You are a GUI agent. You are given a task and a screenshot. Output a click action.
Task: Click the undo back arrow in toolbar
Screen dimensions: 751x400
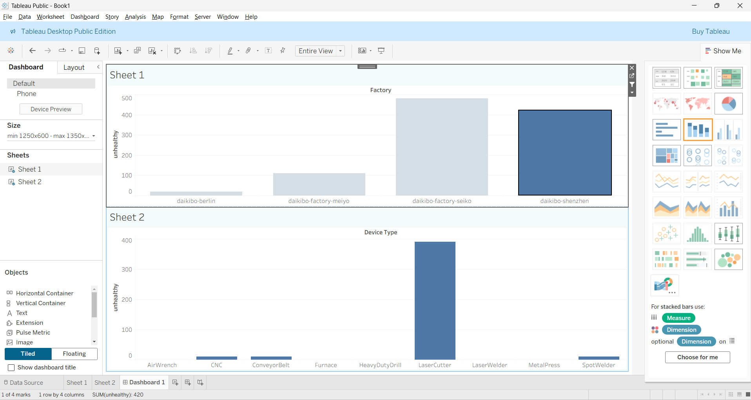click(x=33, y=51)
